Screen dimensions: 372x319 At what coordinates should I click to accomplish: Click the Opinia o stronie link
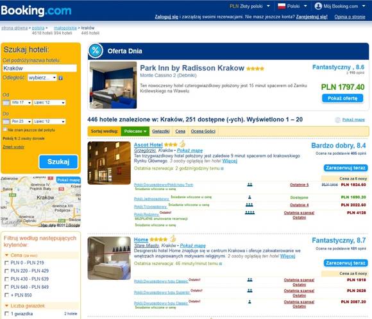(350, 17)
